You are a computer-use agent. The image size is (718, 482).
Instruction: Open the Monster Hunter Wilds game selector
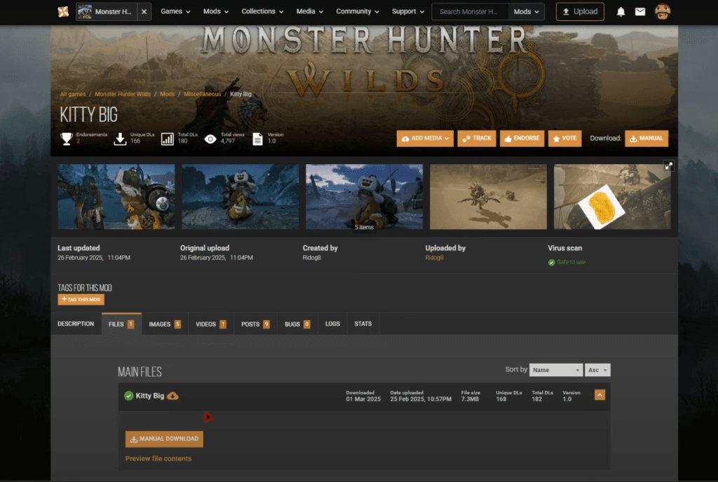107,11
